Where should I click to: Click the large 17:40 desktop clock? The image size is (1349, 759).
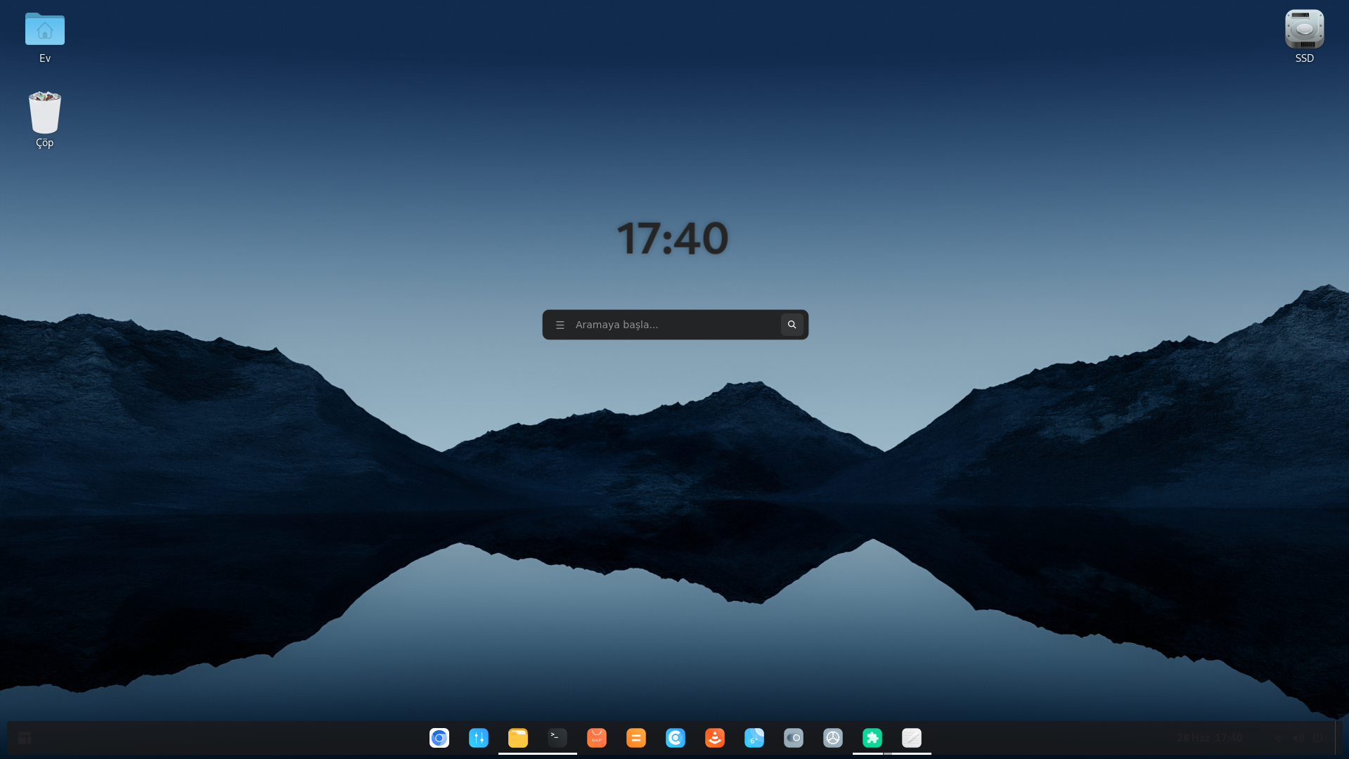[673, 238]
